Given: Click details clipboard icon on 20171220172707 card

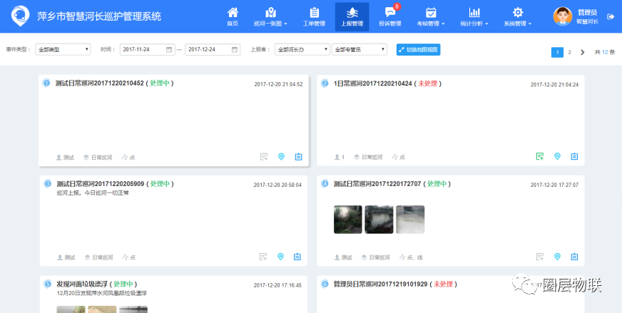Looking at the screenshot, I should click(x=574, y=257).
